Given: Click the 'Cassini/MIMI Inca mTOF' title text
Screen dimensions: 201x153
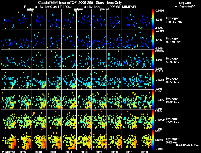Looking at the screenshot, I should pos(57,3).
